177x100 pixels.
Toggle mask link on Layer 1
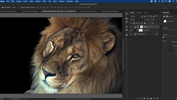138,27
